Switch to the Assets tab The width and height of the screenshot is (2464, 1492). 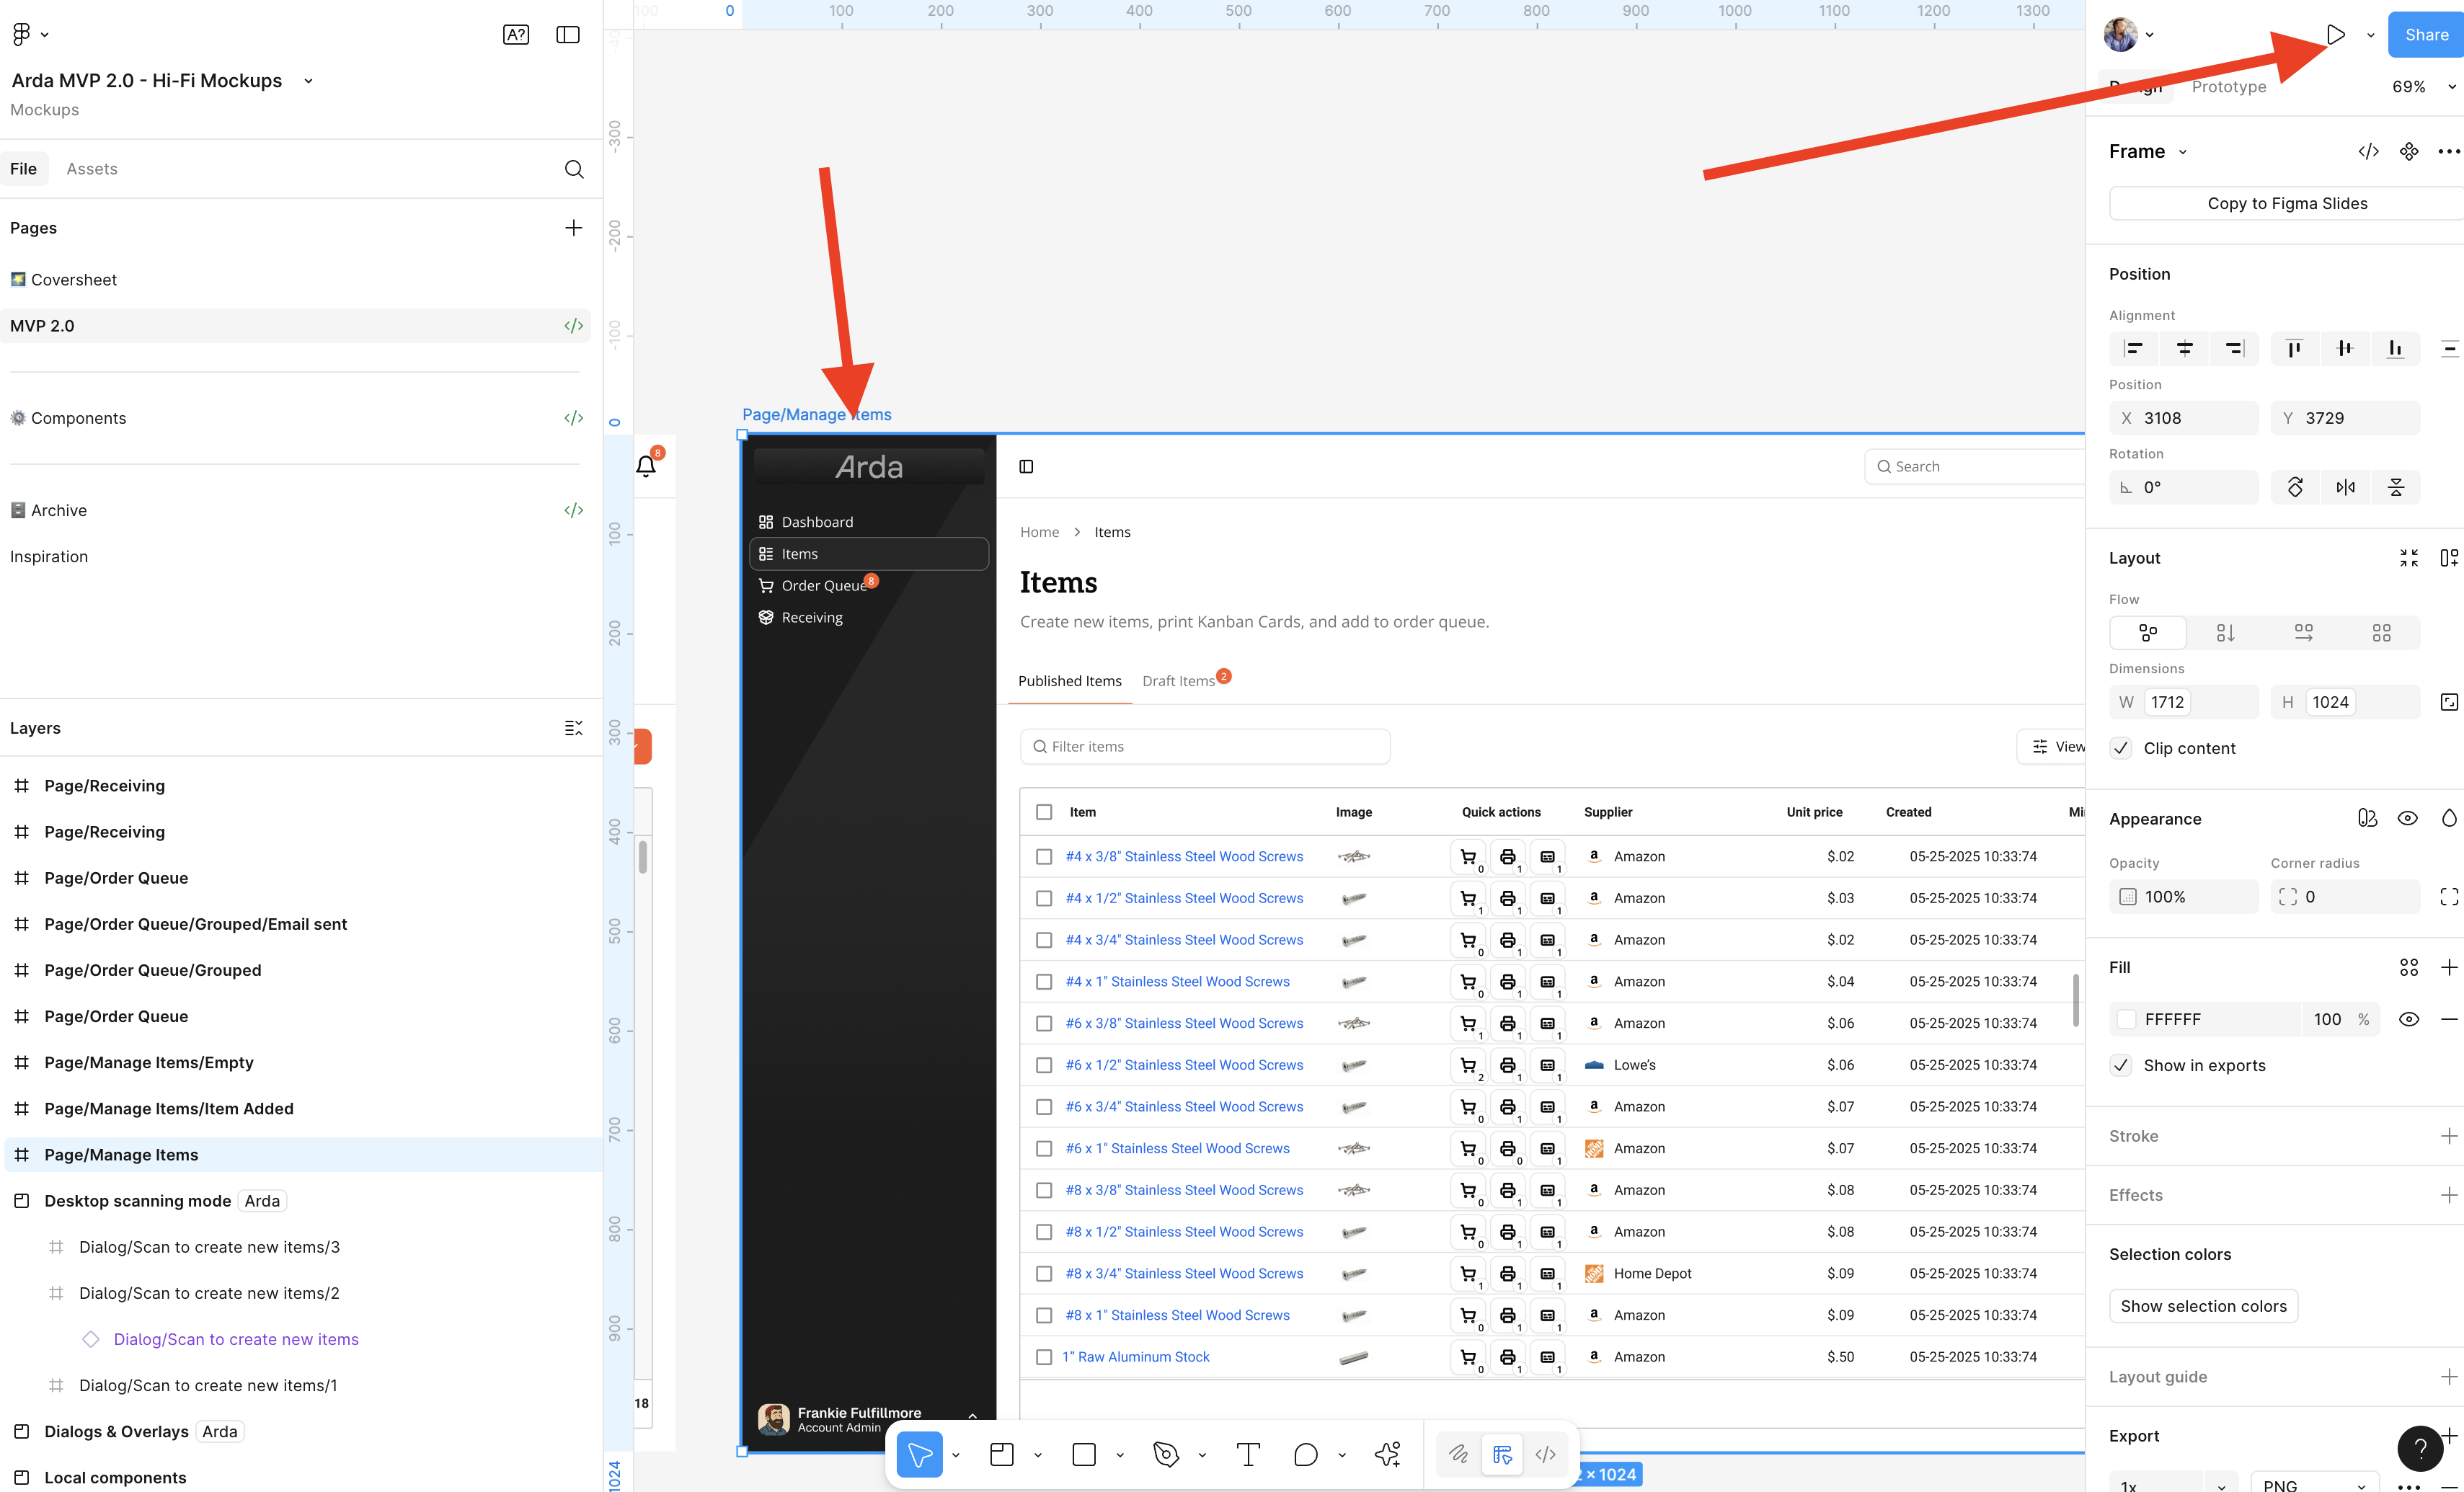(x=91, y=169)
